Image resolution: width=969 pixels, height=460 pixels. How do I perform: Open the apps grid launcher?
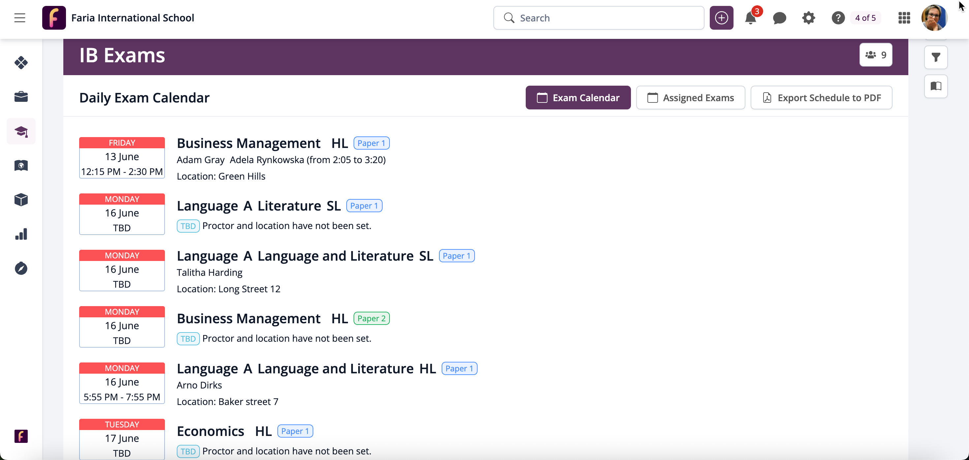tap(904, 18)
